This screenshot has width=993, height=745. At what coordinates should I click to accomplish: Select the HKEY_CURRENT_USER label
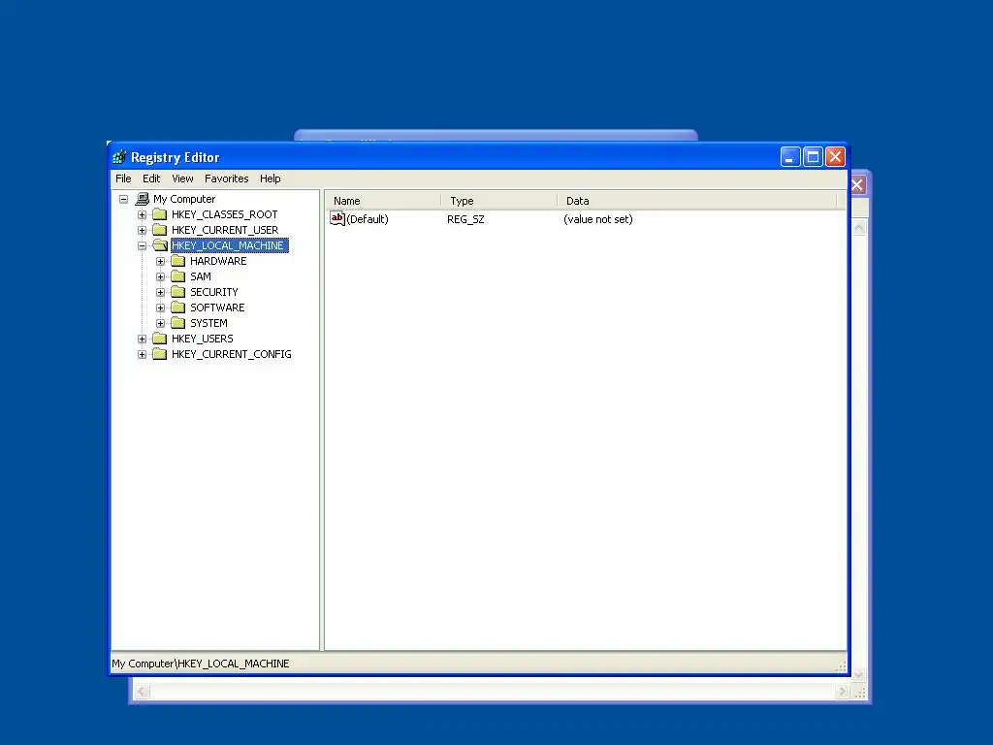[x=225, y=230]
